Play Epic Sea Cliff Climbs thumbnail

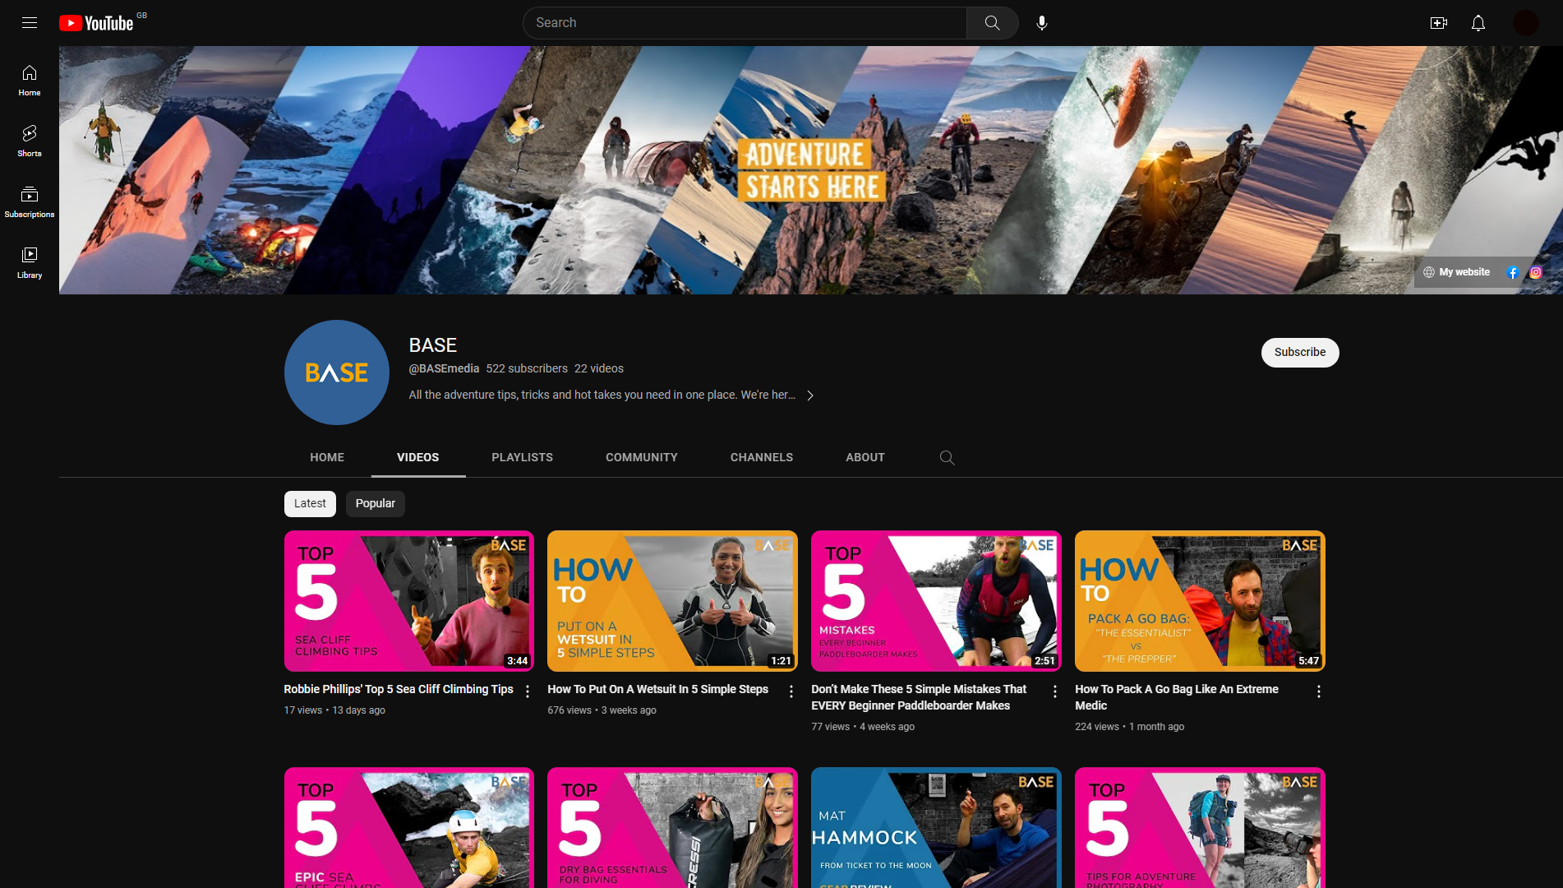[x=409, y=827]
